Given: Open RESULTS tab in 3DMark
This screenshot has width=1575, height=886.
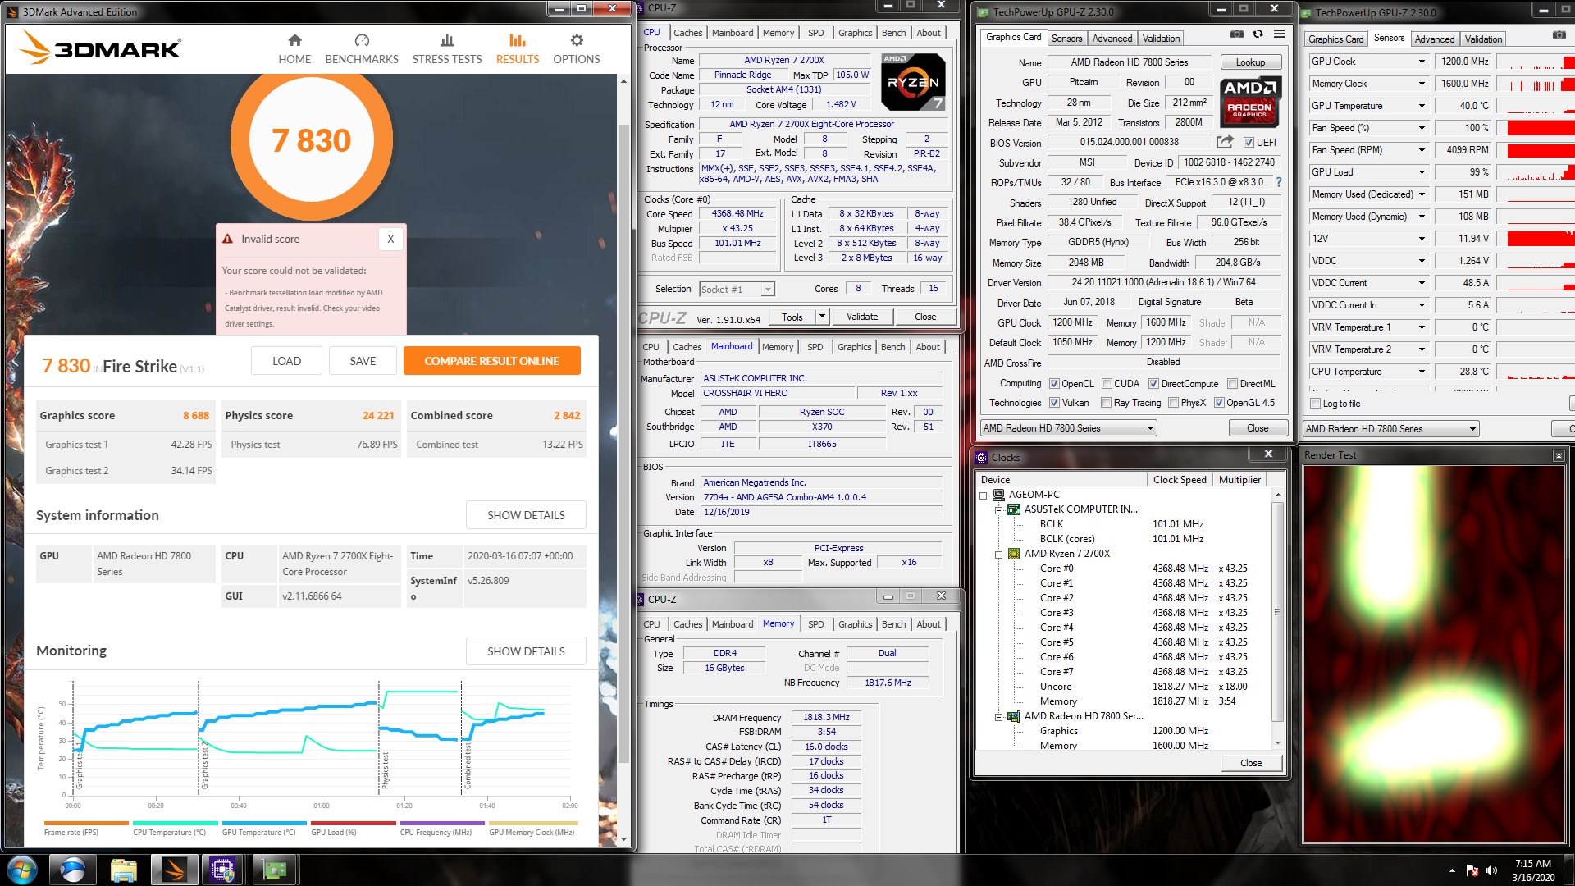Looking at the screenshot, I should pyautogui.click(x=518, y=49).
